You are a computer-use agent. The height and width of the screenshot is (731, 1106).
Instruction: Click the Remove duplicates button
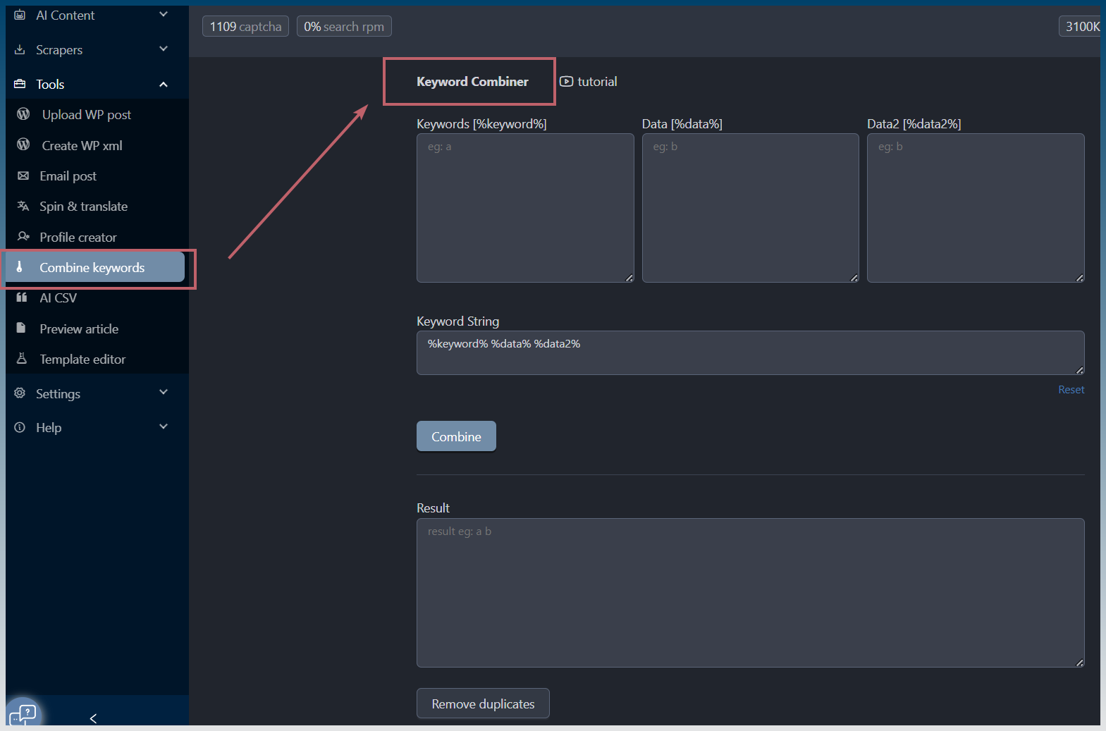point(483,704)
